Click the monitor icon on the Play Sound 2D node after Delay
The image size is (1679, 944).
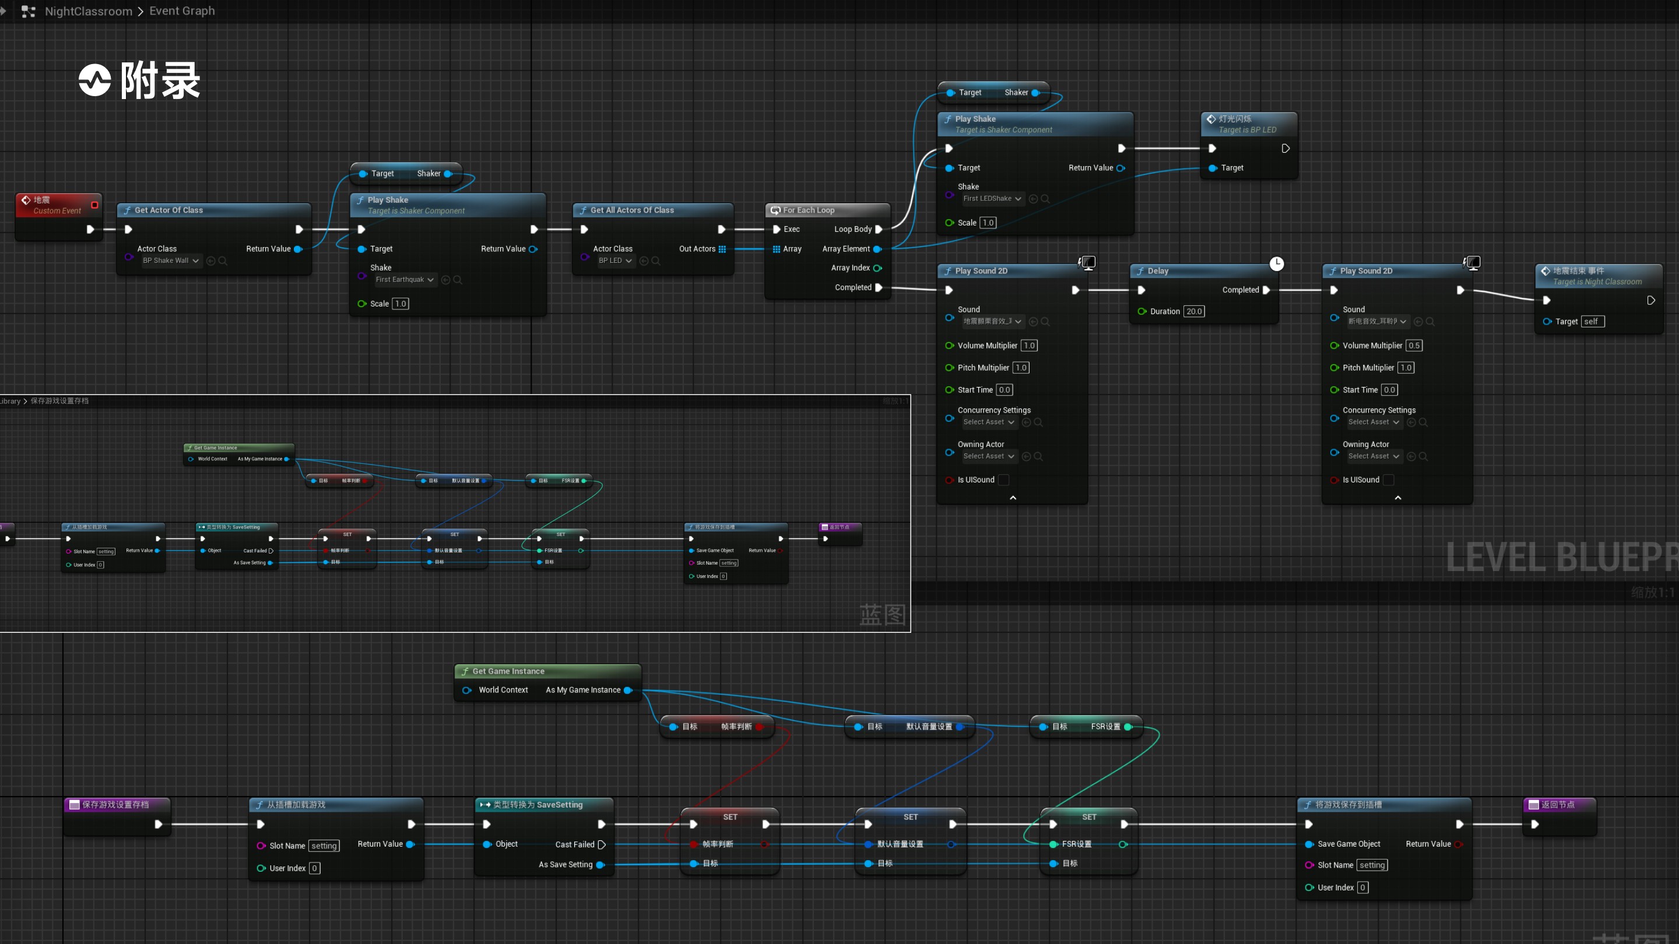pos(1473,263)
